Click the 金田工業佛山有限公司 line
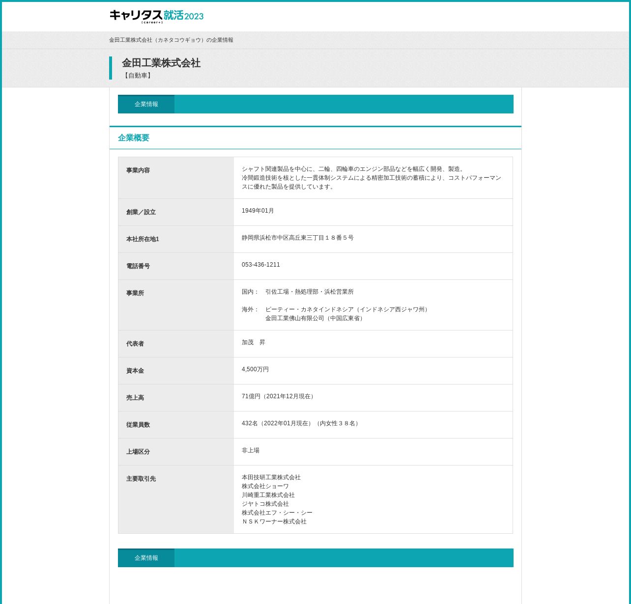 pos(315,318)
